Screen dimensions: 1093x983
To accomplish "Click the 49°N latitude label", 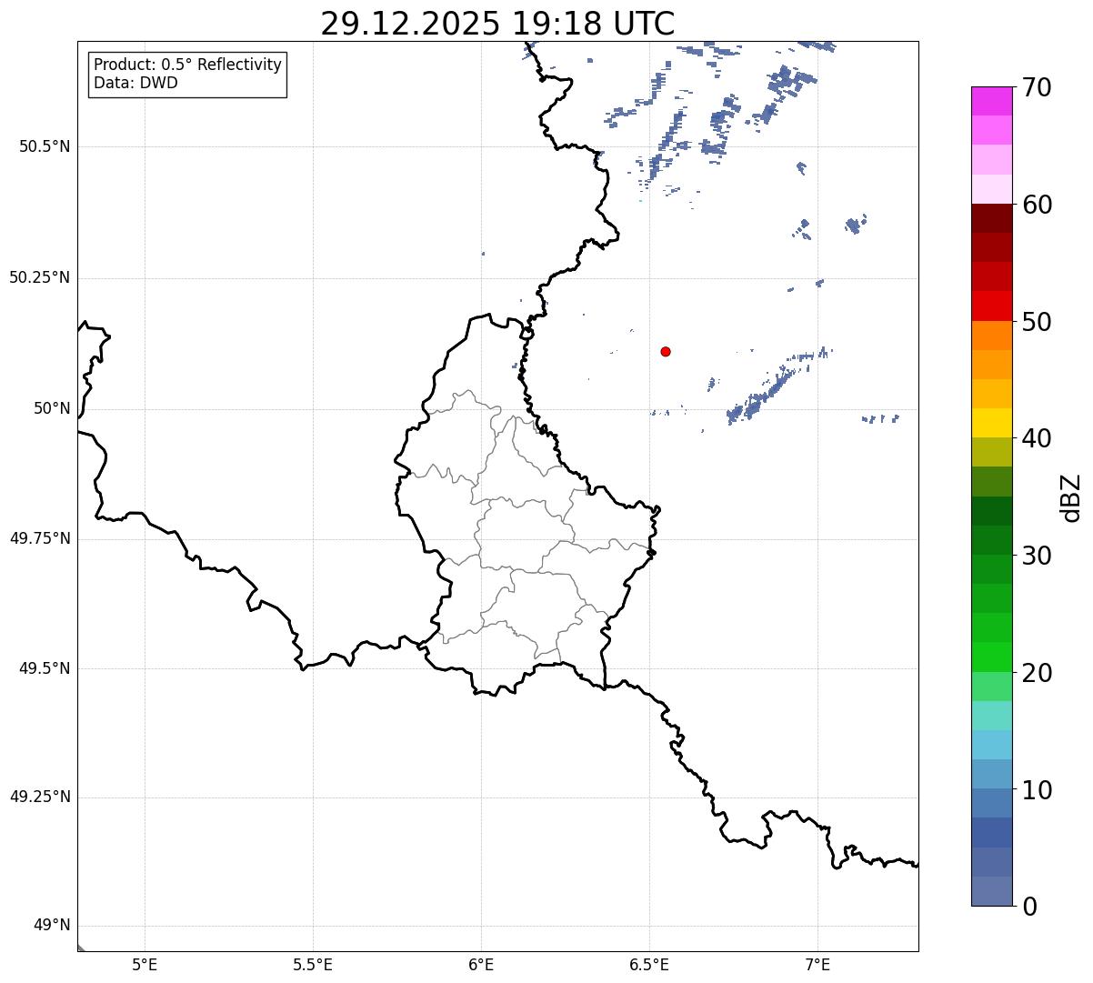I will coord(52,926).
